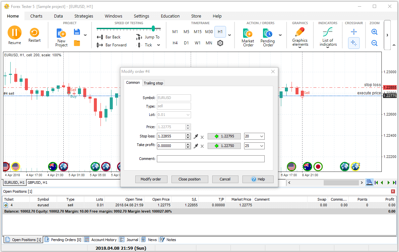This screenshot has width=399, height=252.
Task: Switch timeframe to M15
Action: point(198,32)
